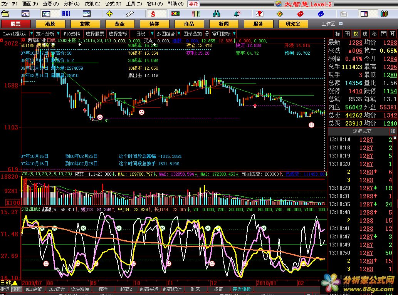Image resolution: width=398 pixels, height=295 pixels.
Task: Click the 逐笔成交 panel header
Action: pos(362,131)
